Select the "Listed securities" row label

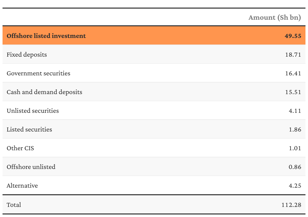pos(29,129)
